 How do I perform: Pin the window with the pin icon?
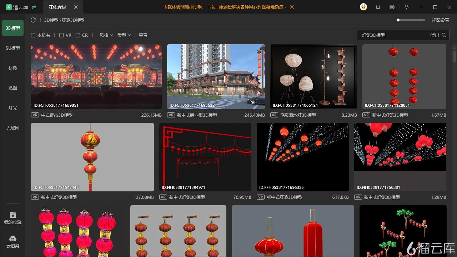406,7
